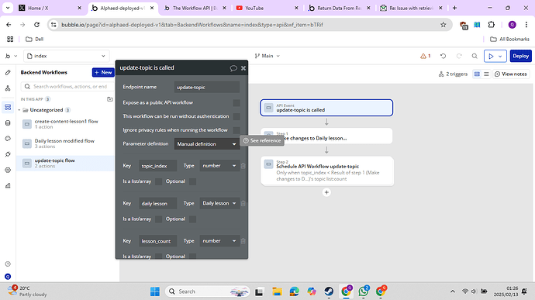
Task: Open the Design tab pencil icon
Action: point(8,72)
